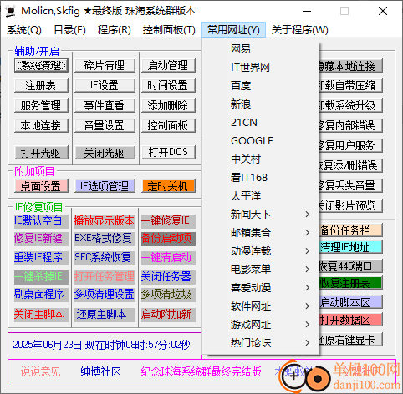This screenshot has height=394, width=403.
Task: Expand the 邮箱集合 submenu
Action: pos(261,233)
